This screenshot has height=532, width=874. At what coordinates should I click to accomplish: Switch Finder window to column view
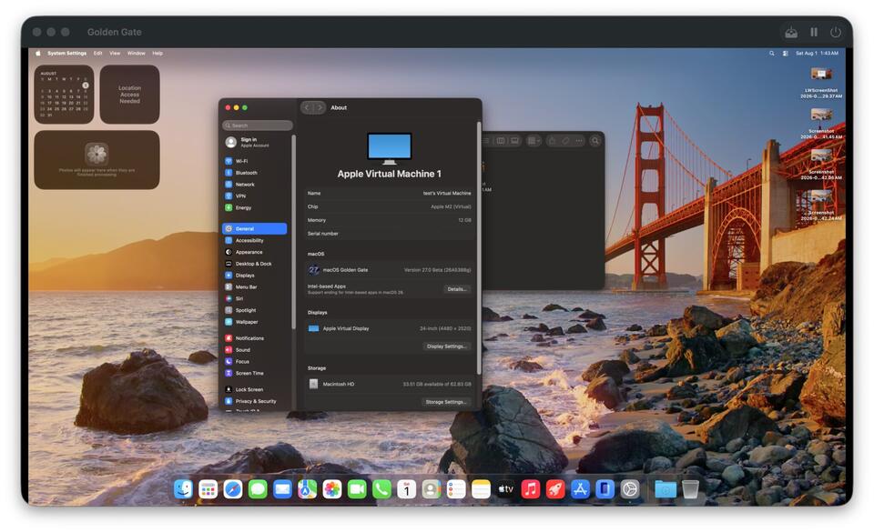coord(501,141)
